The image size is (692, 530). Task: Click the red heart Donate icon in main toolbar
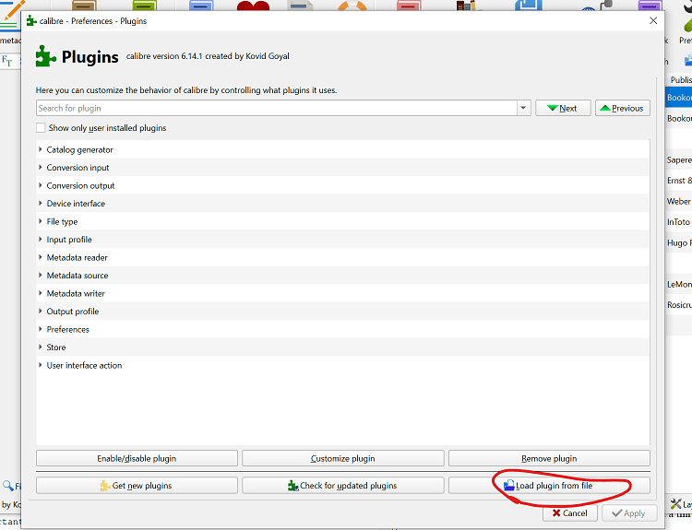[x=253, y=6]
